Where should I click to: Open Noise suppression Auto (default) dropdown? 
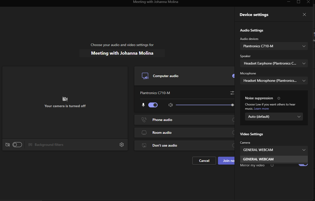point(274,116)
